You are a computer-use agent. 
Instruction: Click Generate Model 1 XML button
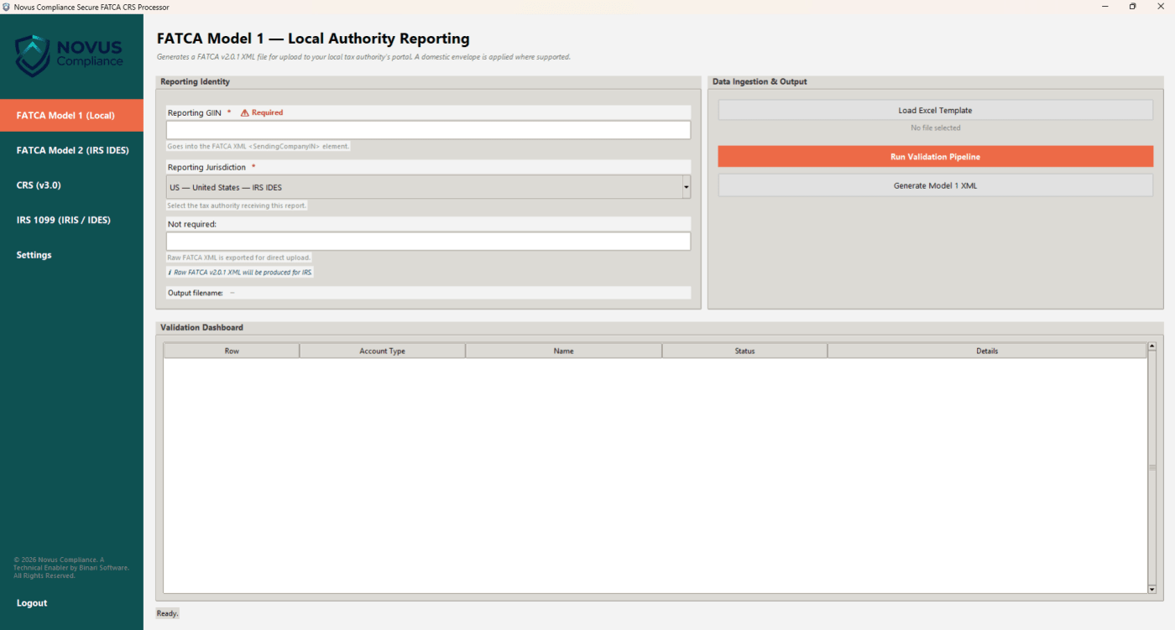coord(935,185)
